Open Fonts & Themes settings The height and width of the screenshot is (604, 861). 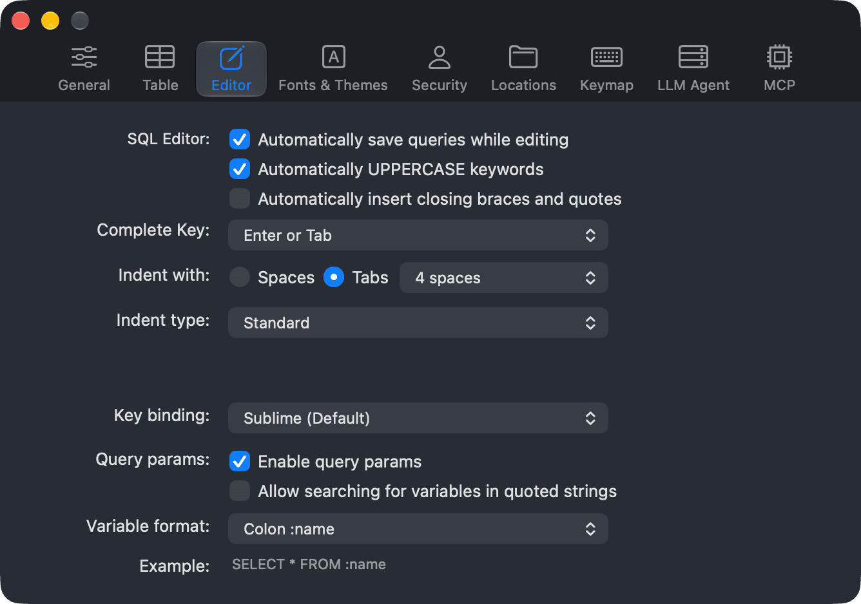333,69
